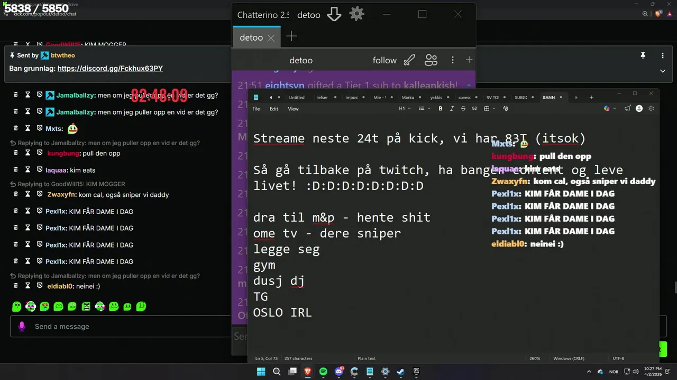Switch to the yakkis tab in Notepad

[x=436, y=98]
